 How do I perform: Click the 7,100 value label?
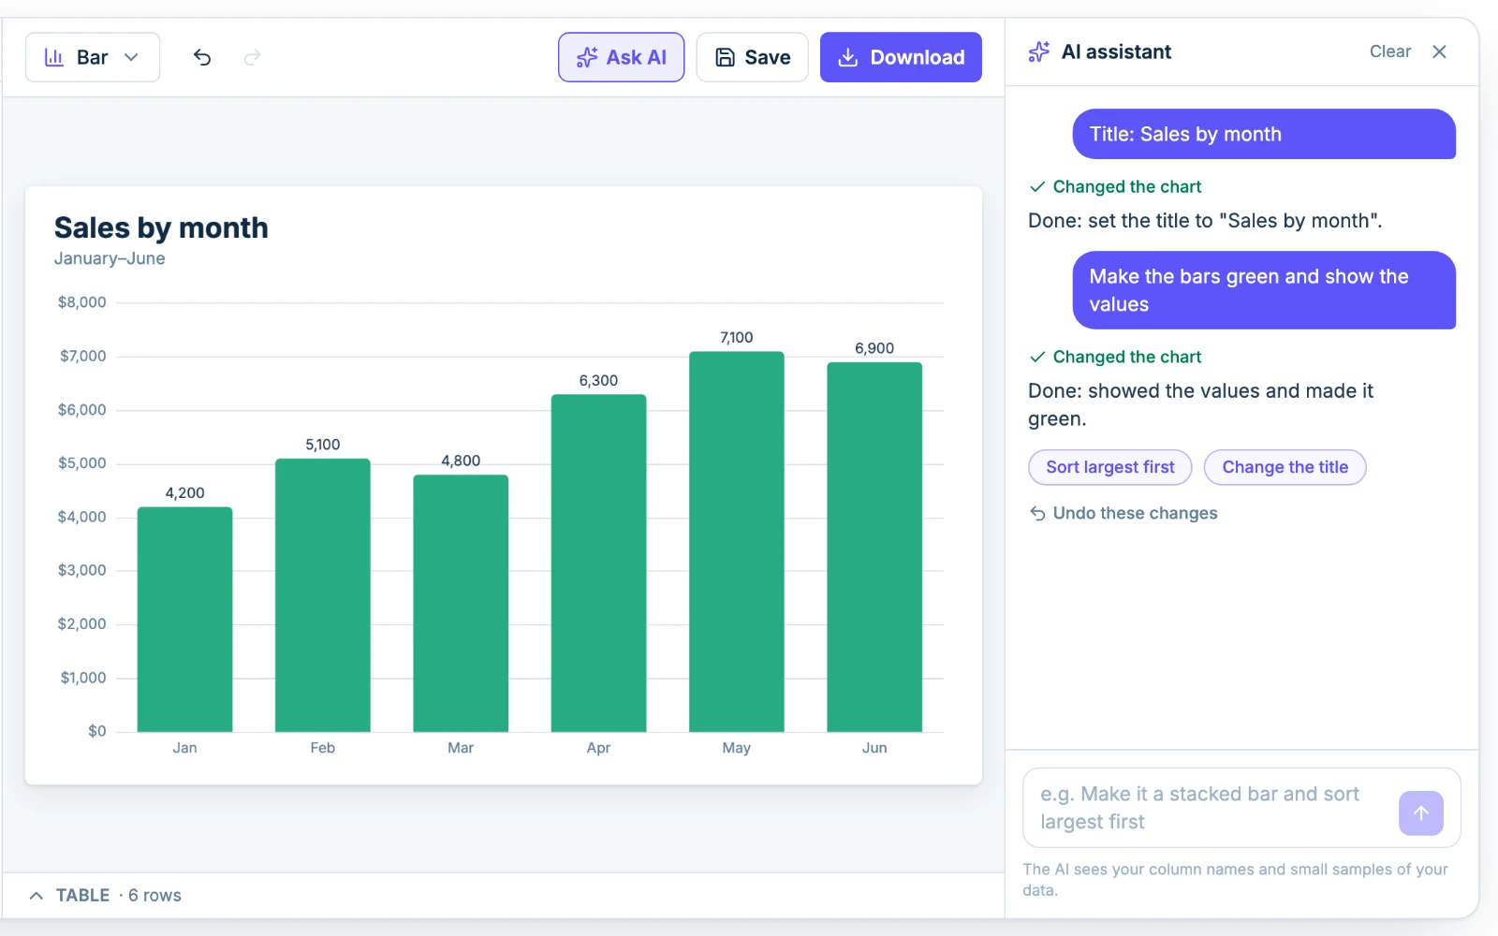(737, 338)
